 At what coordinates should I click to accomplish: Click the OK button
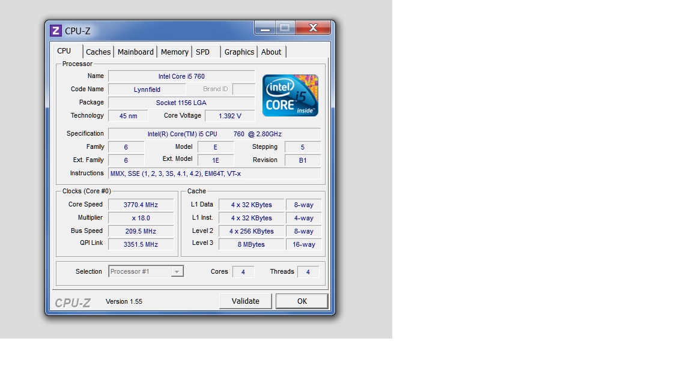coord(302,301)
